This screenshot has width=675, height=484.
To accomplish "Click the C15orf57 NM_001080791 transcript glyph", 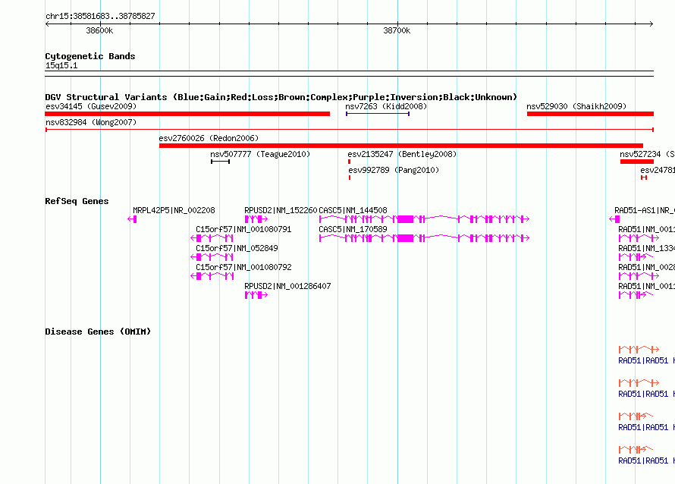I will click(x=212, y=238).
